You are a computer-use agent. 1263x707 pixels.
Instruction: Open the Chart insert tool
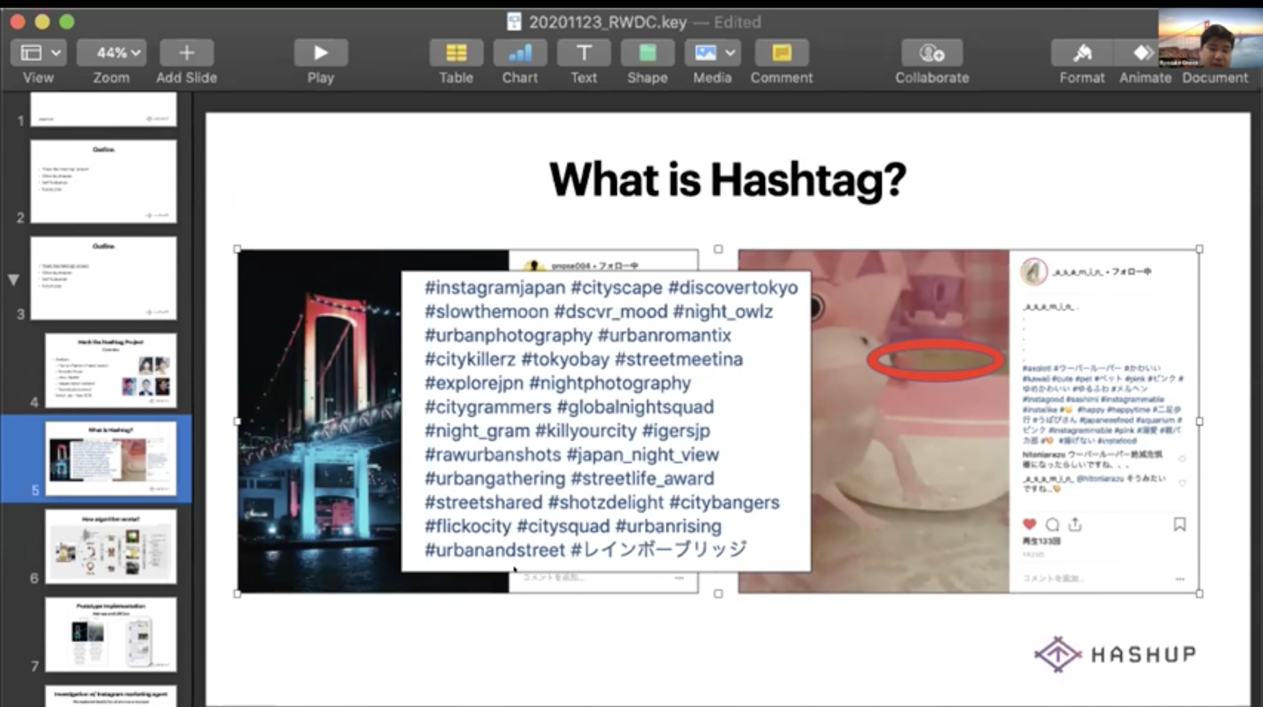coord(519,53)
